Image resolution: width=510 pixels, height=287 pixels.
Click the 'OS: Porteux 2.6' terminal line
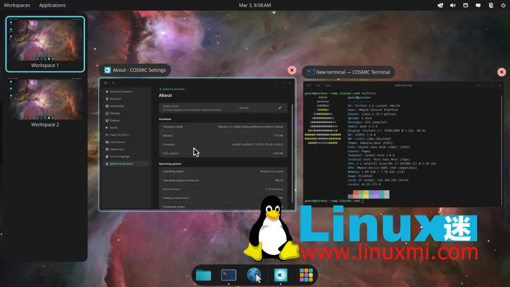tap(374, 106)
